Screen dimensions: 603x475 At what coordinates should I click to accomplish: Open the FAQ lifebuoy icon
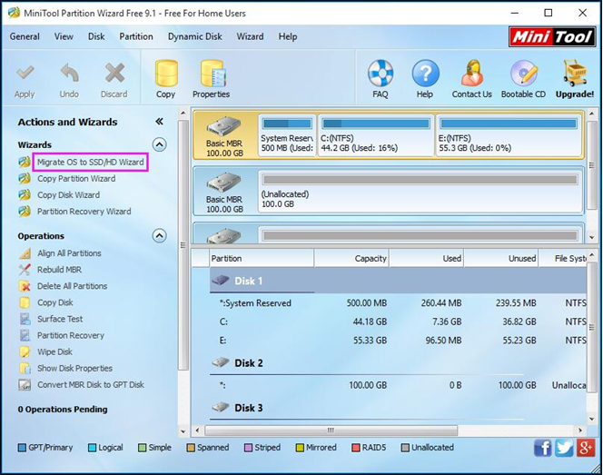(381, 73)
